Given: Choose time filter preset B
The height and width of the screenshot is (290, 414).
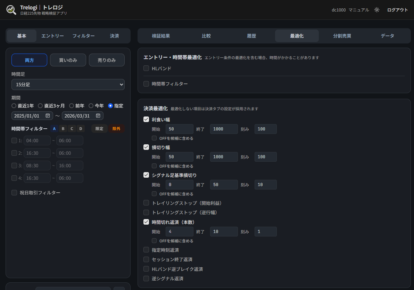Looking at the screenshot, I should [63, 129].
